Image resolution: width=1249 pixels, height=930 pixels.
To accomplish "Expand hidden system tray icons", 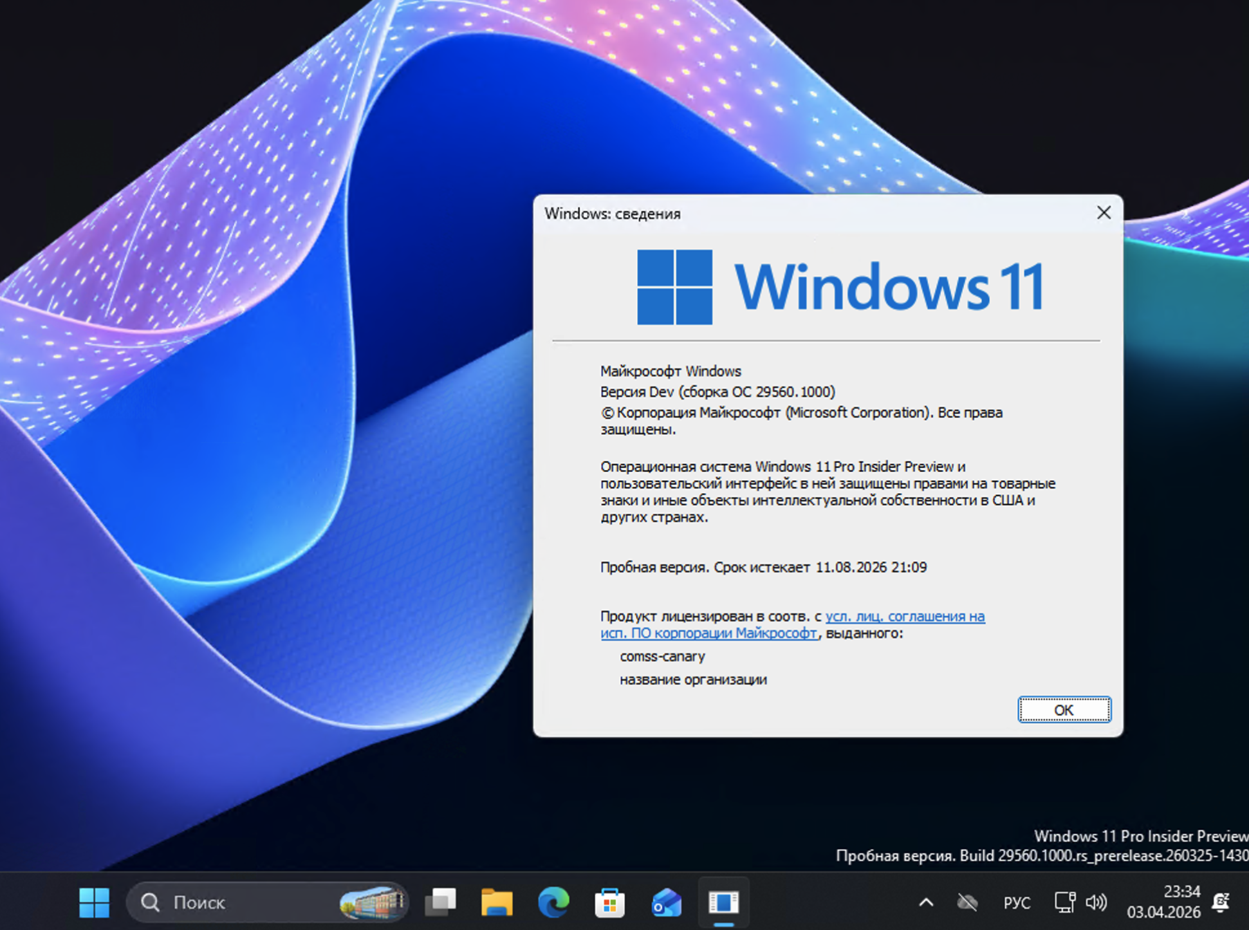I will coord(926,902).
